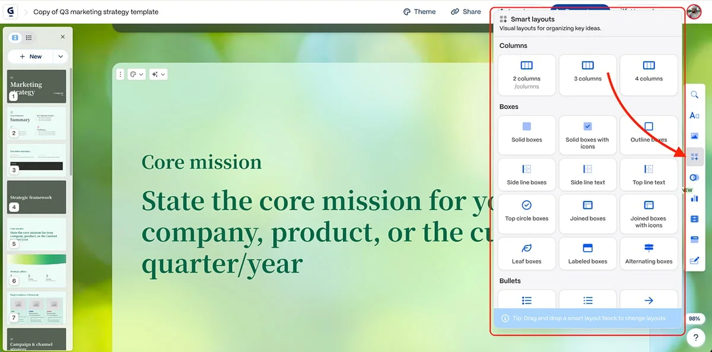
Task: Select slide 5 Core mission thumbnail
Action: (x=37, y=233)
